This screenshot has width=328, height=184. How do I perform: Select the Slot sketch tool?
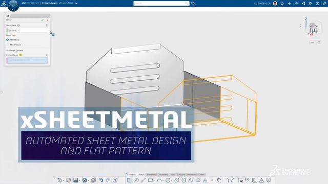point(198,180)
